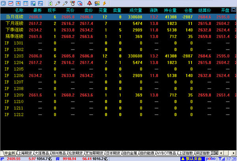237x161 pixels.
Task: Switch to the 中金所 tab
Action: click(9, 153)
